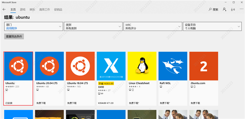Click the 重置筛选条件 button
This screenshot has height=119, width=245.
(14, 36)
